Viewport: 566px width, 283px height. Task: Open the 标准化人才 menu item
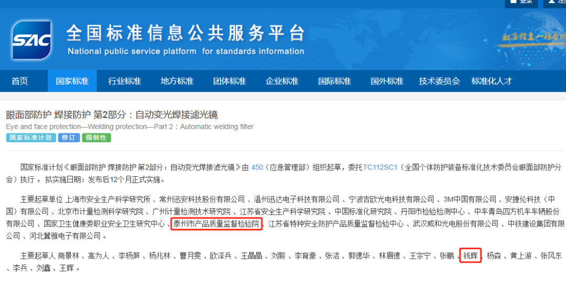(492, 81)
